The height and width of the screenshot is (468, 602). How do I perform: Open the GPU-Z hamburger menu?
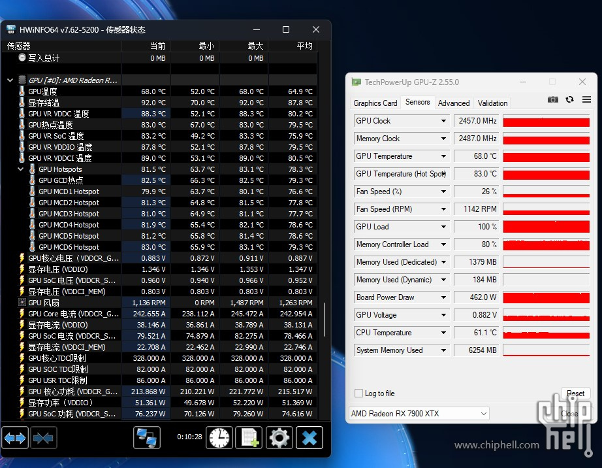coord(586,99)
